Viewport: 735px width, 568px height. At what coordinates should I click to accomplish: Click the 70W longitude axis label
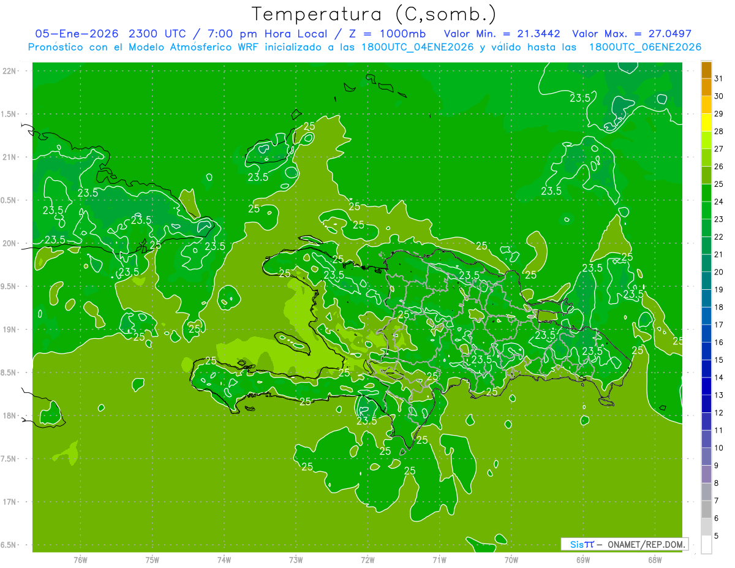click(x=511, y=559)
